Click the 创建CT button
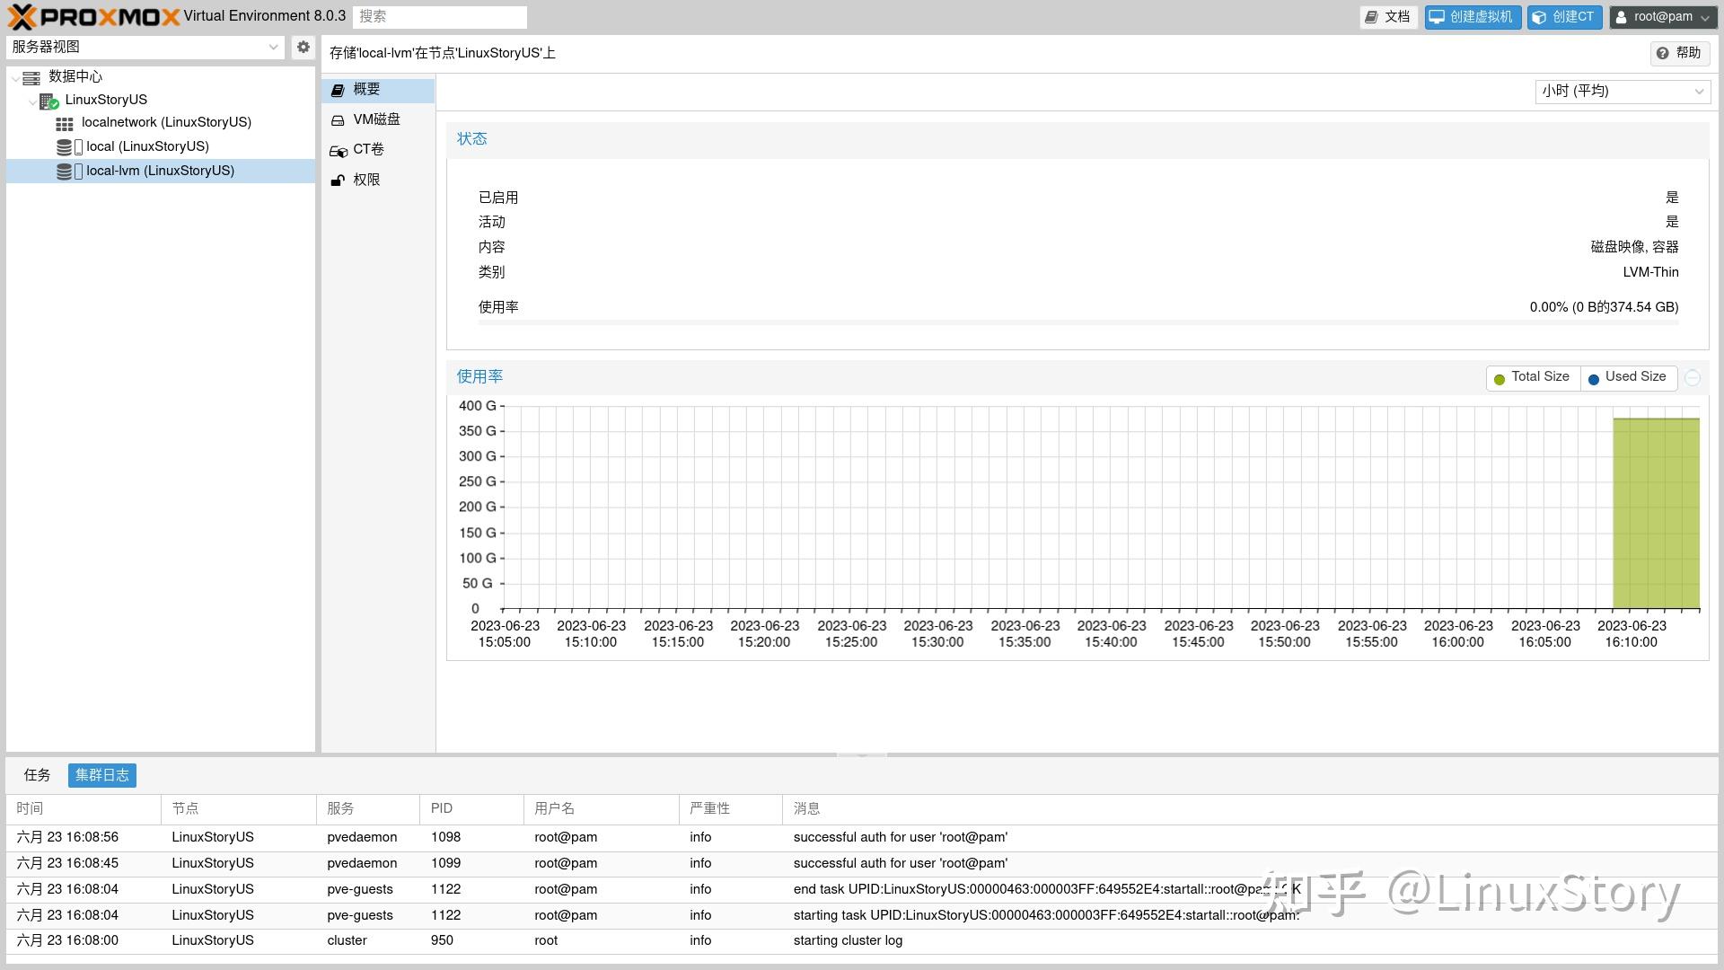1724x970 pixels. 1564,16
